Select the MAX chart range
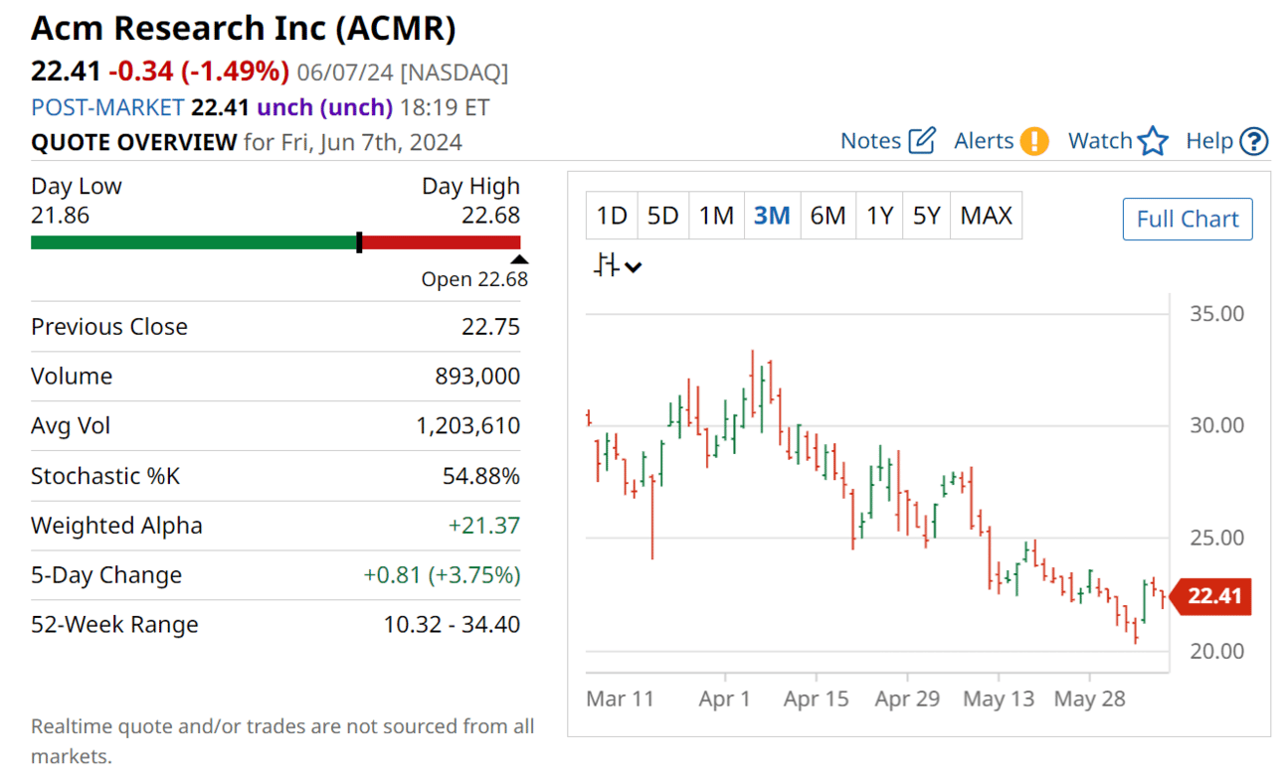Screen dimensions: 1285x775 [x=987, y=216]
